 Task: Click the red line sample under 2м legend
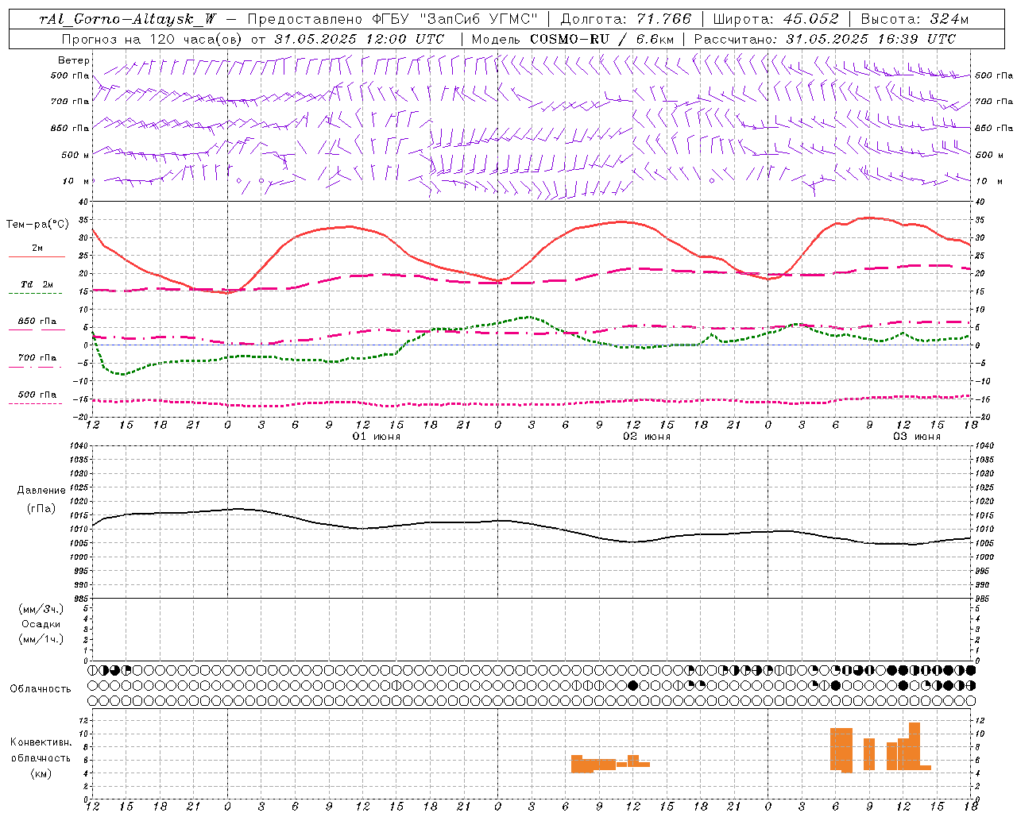(37, 257)
